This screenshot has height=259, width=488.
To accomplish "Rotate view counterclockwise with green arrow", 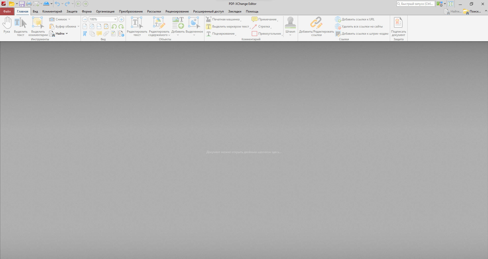I will coord(114,26).
